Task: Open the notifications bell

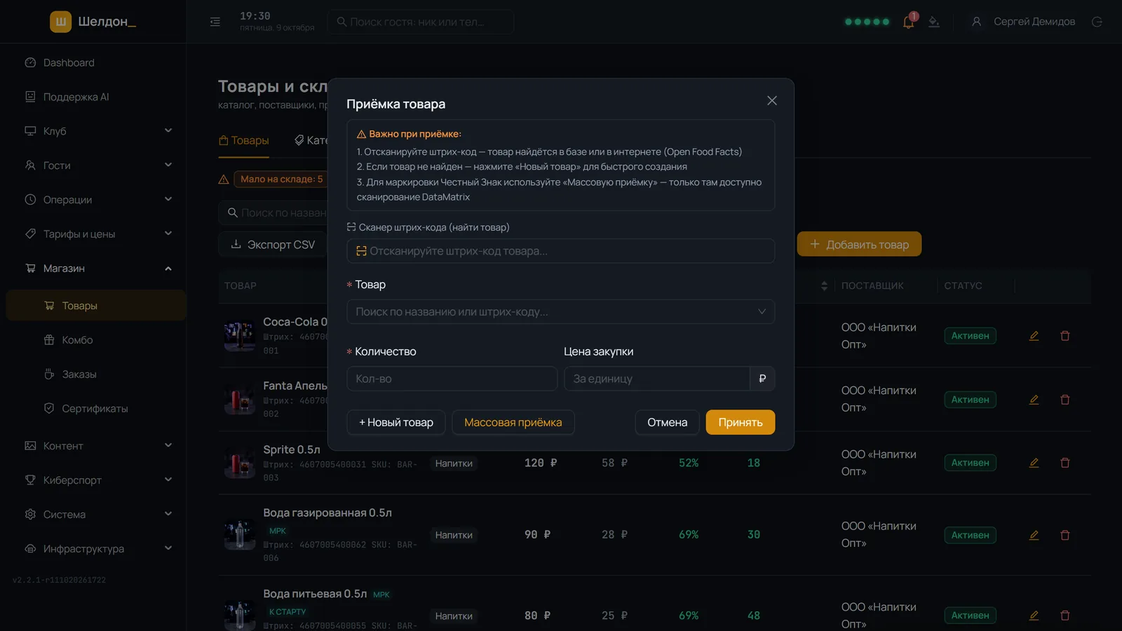Action: (x=909, y=22)
